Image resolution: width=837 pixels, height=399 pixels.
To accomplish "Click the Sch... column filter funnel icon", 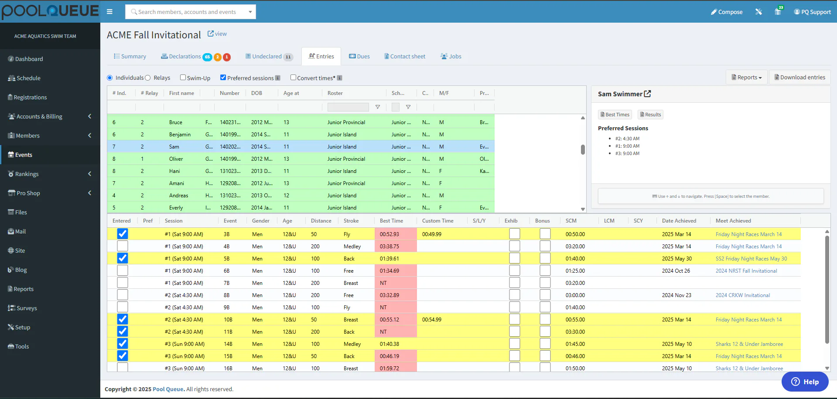I will (408, 107).
